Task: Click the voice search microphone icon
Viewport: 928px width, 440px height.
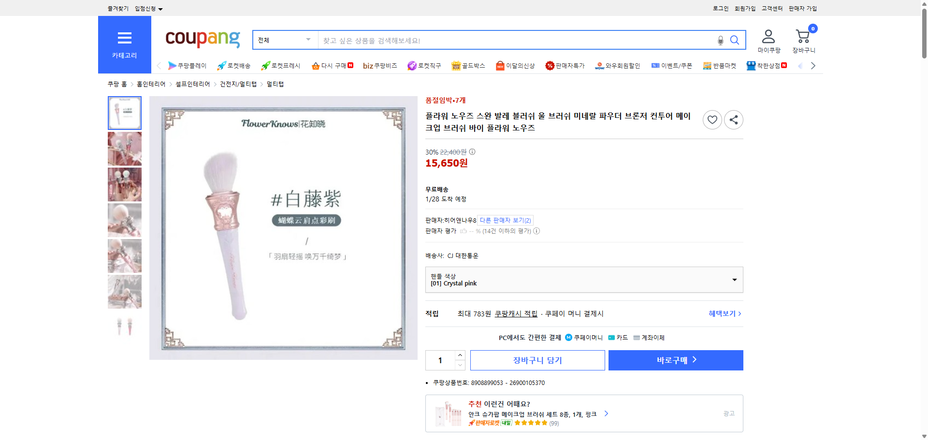Action: pos(720,40)
